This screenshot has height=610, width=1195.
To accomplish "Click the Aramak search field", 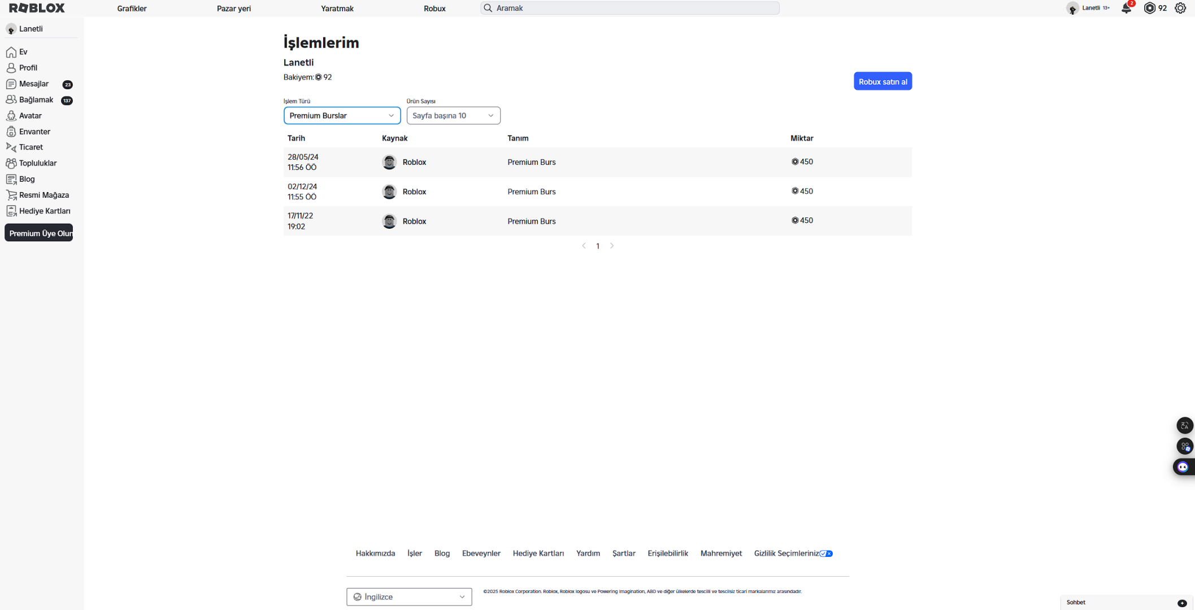I will pyautogui.click(x=630, y=8).
